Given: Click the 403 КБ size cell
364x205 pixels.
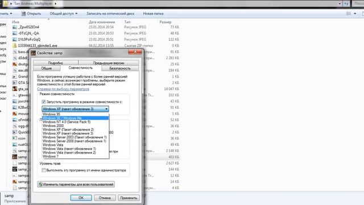Looking at the screenshot, I should [173, 157].
